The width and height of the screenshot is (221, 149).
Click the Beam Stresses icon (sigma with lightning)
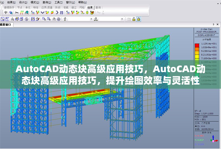[x=73, y=12]
